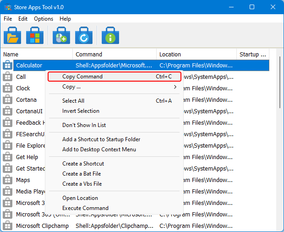Screen dimensions: 284x232
Task: Choose Add to Desktop Context Menu
Action: point(115,149)
